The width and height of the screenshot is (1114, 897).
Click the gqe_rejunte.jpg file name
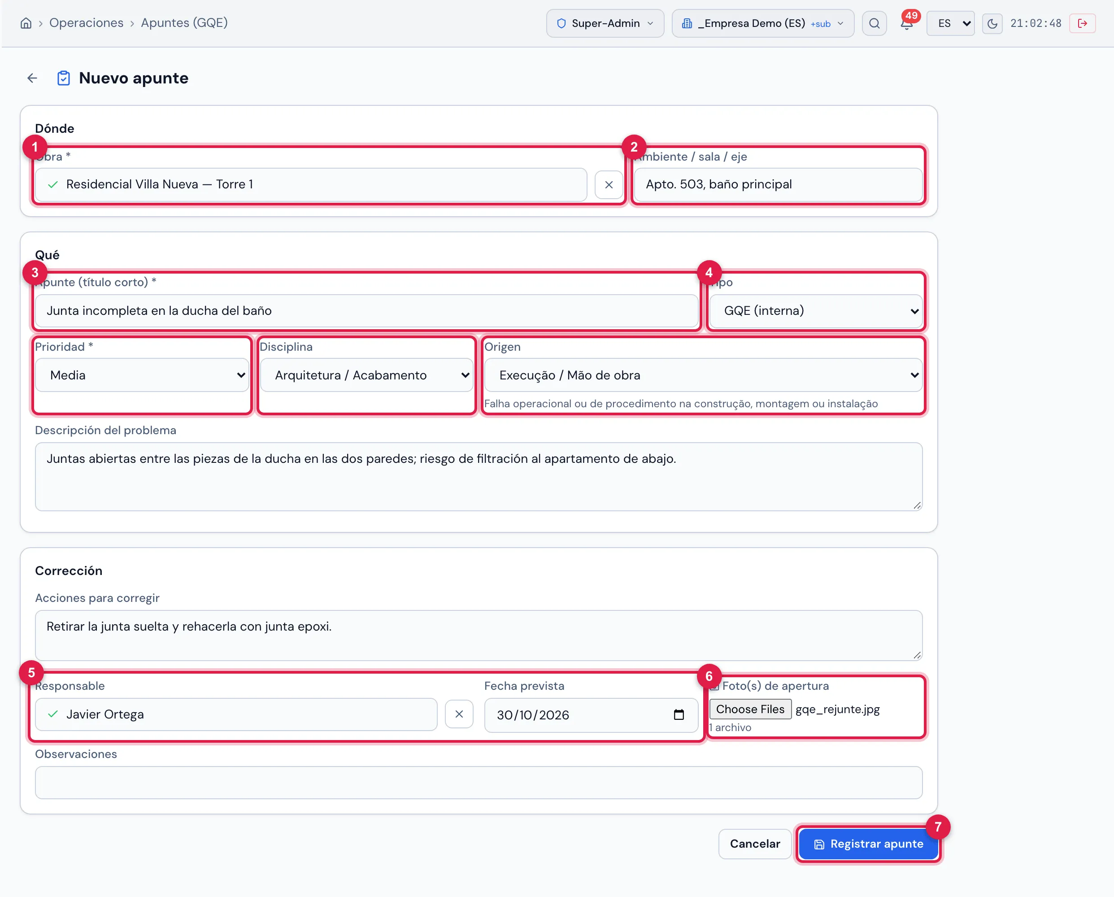pyautogui.click(x=838, y=709)
